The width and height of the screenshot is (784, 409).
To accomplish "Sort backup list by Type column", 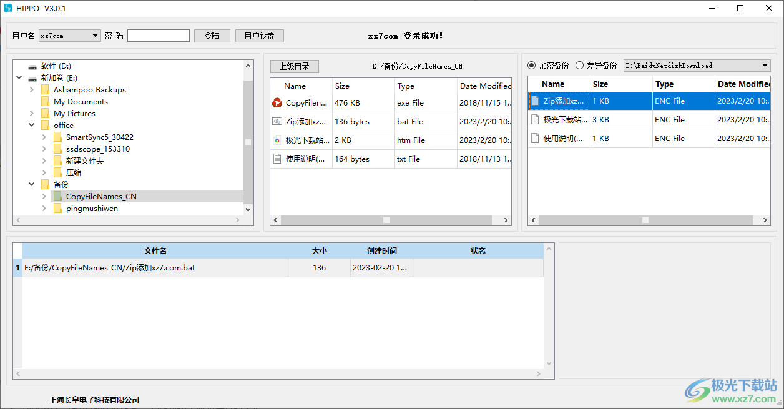I will point(684,84).
